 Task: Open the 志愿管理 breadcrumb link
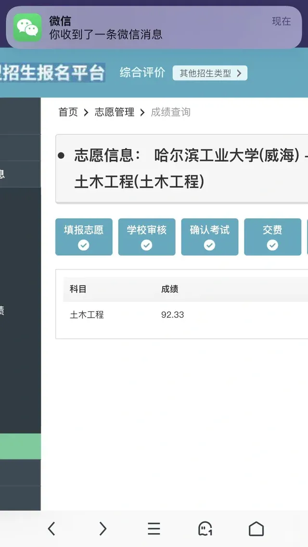115,112
